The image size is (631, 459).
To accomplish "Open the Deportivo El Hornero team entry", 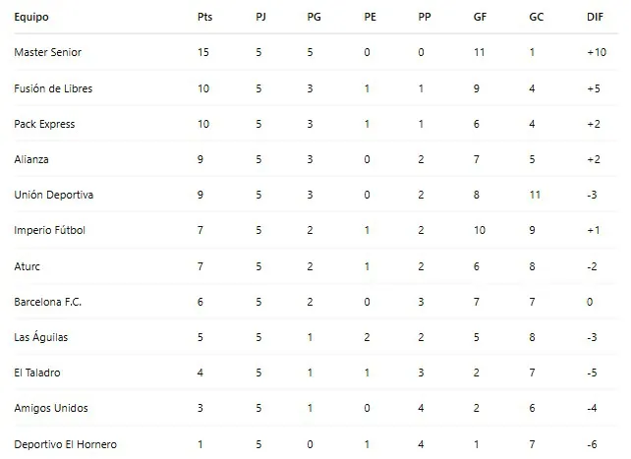I will coord(66,444).
